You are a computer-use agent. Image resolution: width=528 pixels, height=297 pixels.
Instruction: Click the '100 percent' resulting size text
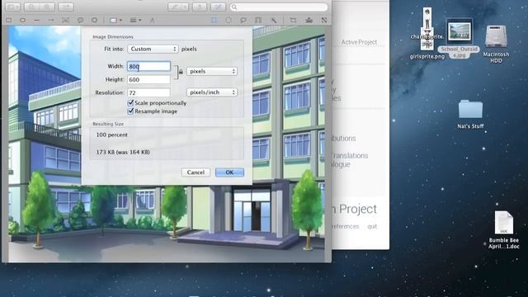[x=112, y=134]
